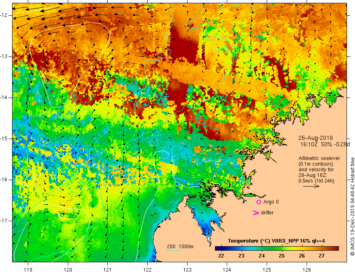The width and height of the screenshot is (355, 274).
Task: Click longitude axis label 122
Action: tap(147, 270)
